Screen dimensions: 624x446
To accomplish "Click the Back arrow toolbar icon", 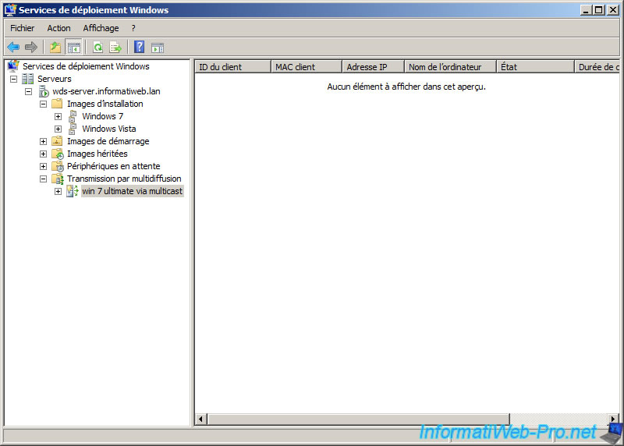I will coord(13,48).
